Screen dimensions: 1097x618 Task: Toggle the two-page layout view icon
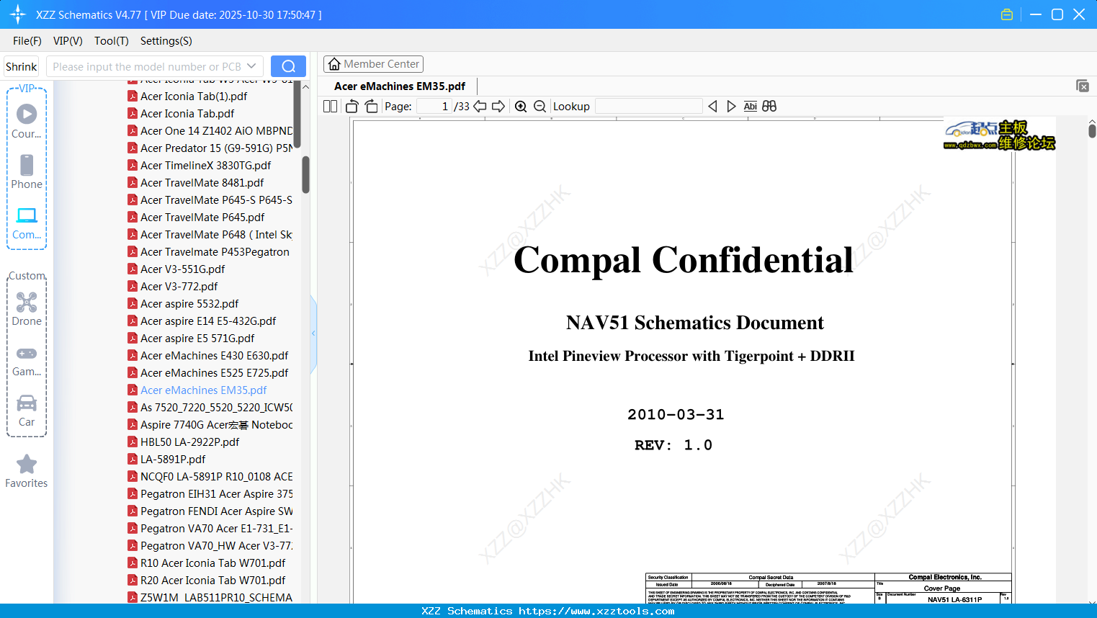click(x=331, y=107)
